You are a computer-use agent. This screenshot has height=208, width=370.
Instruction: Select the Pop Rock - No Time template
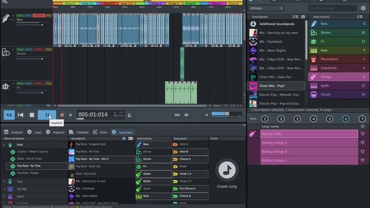tap(36, 166)
